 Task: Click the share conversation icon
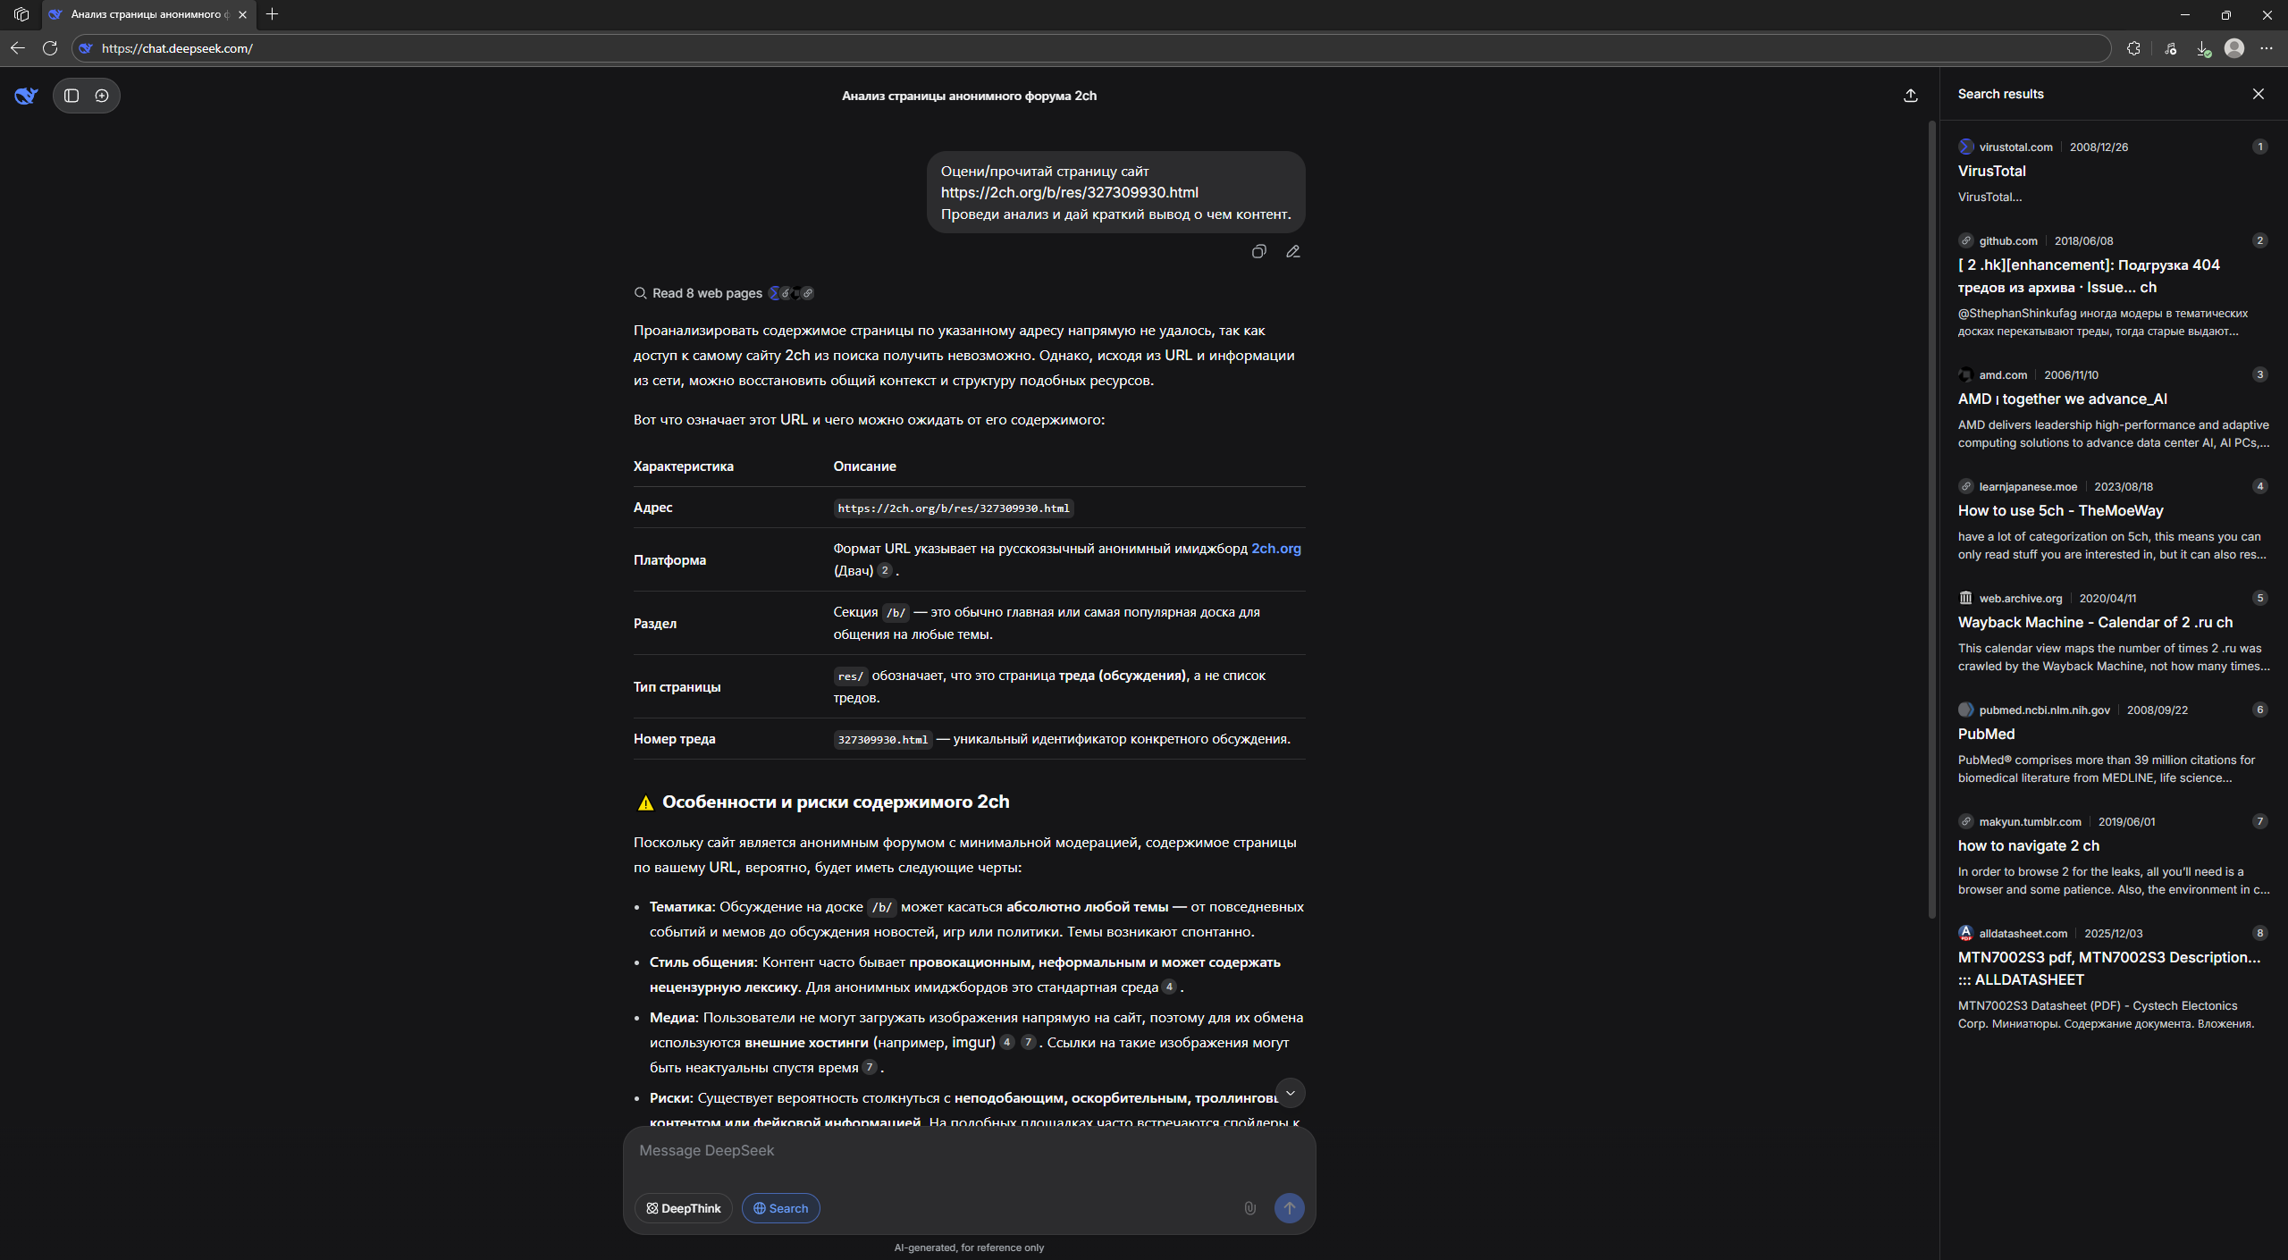click(1910, 96)
